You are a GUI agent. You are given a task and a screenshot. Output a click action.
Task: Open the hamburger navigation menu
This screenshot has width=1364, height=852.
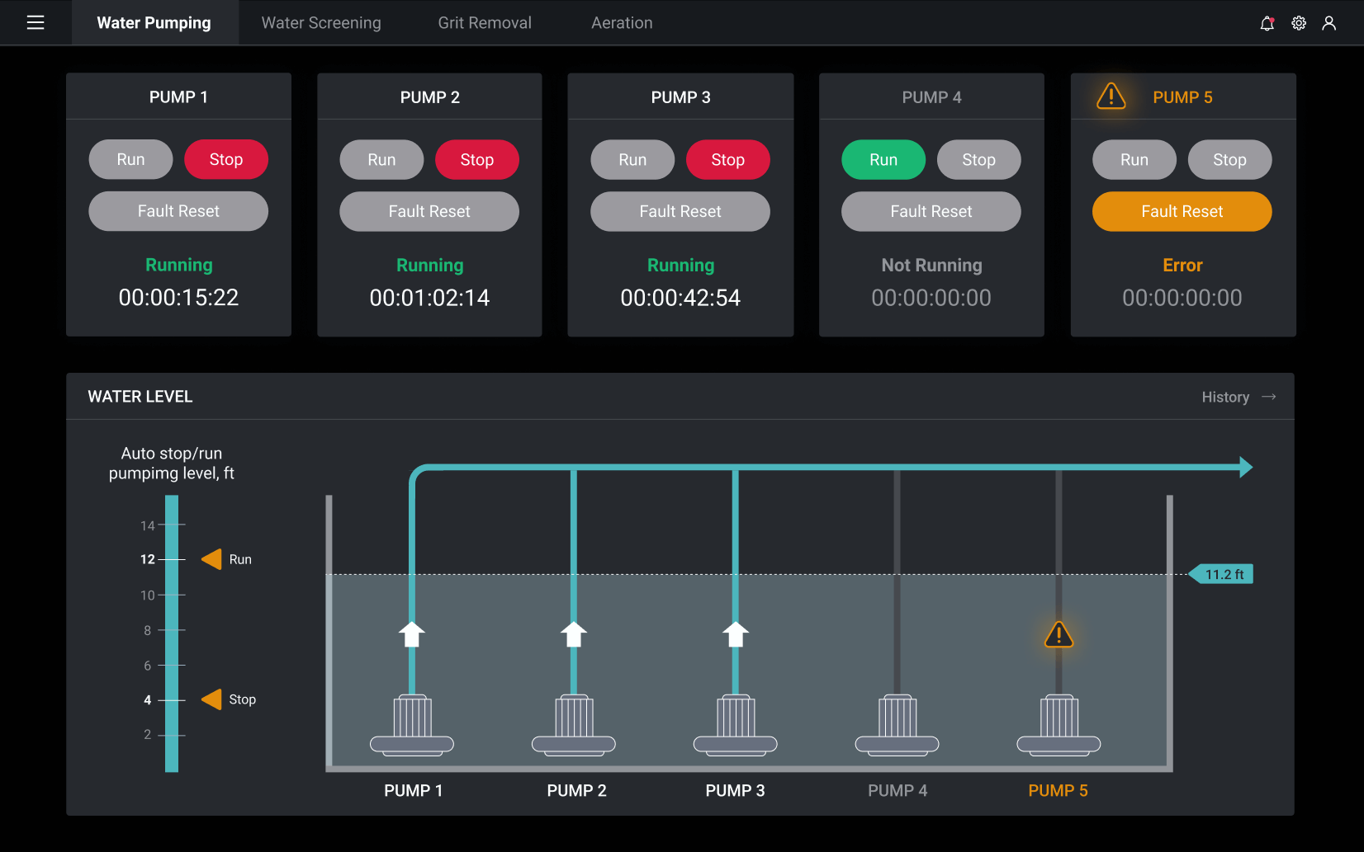click(36, 22)
